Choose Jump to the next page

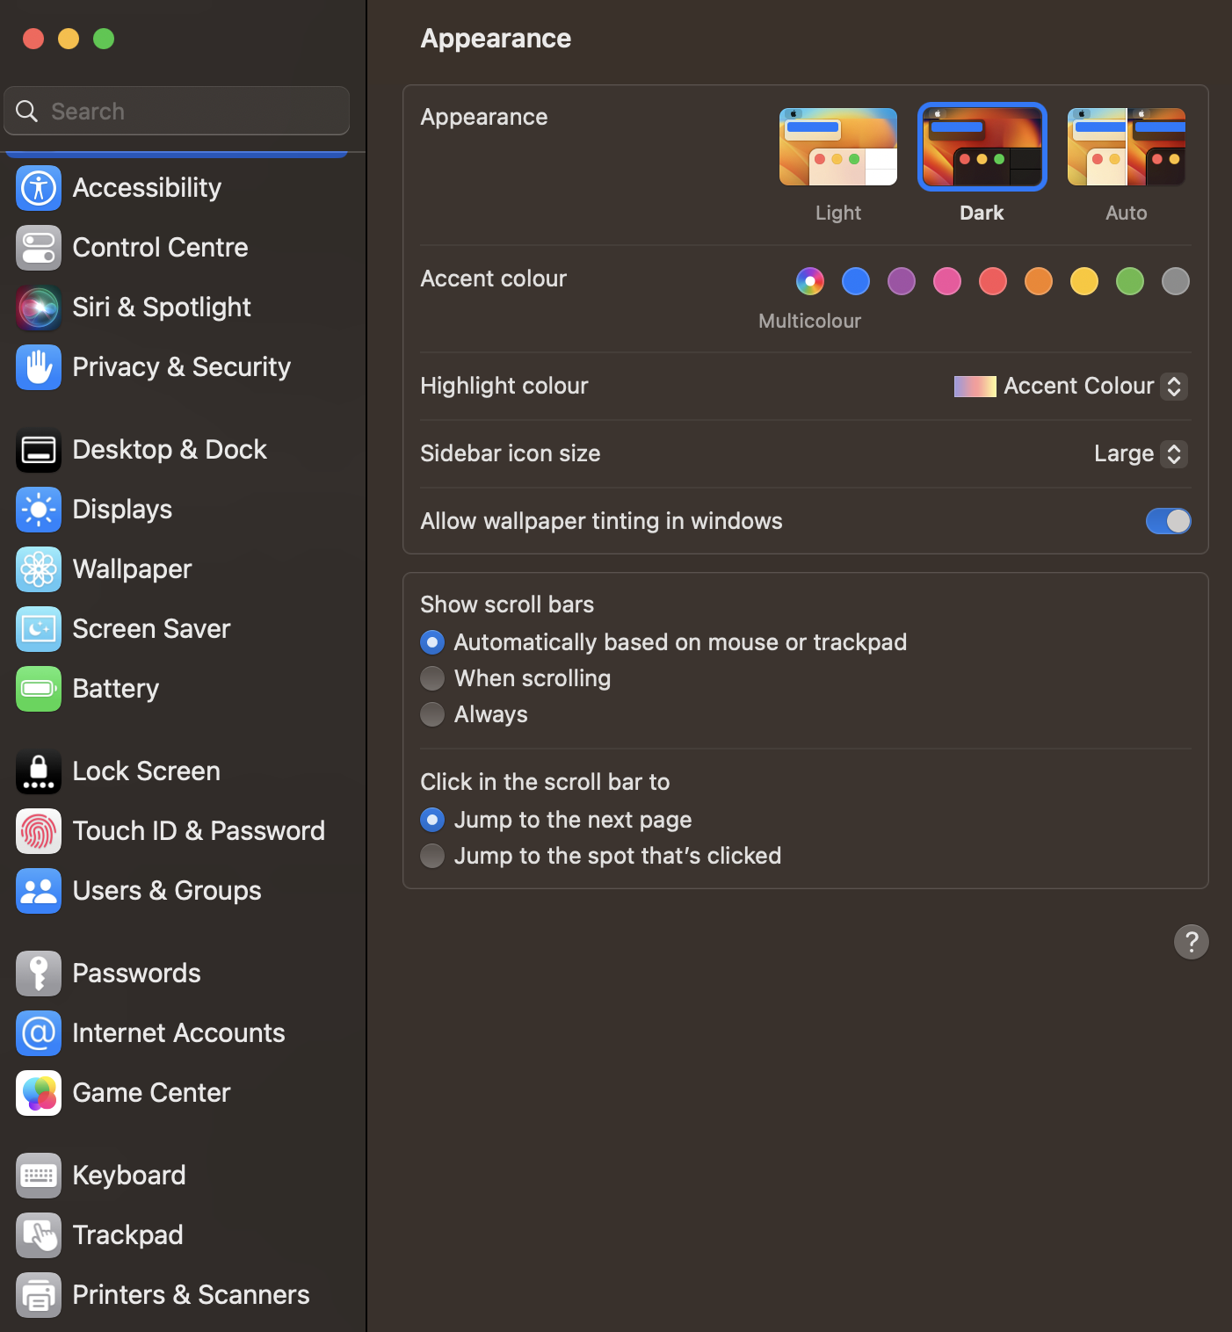click(x=432, y=820)
